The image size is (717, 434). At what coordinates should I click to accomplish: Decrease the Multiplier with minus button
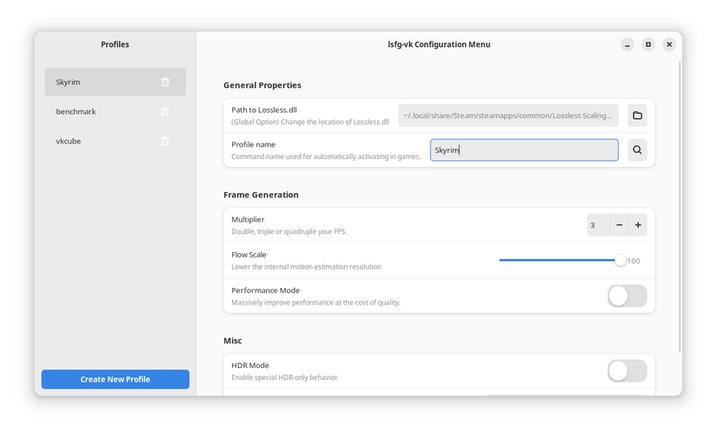[x=620, y=225]
